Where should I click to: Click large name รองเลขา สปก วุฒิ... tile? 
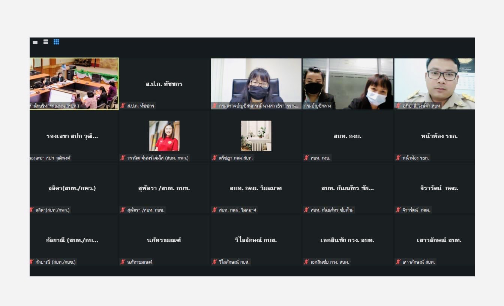(72, 136)
